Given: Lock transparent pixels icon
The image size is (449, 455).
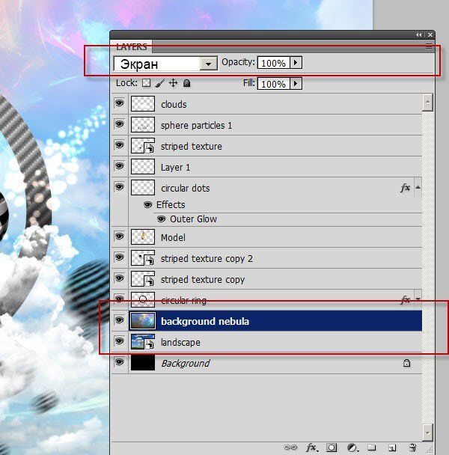Looking at the screenshot, I should click(146, 83).
